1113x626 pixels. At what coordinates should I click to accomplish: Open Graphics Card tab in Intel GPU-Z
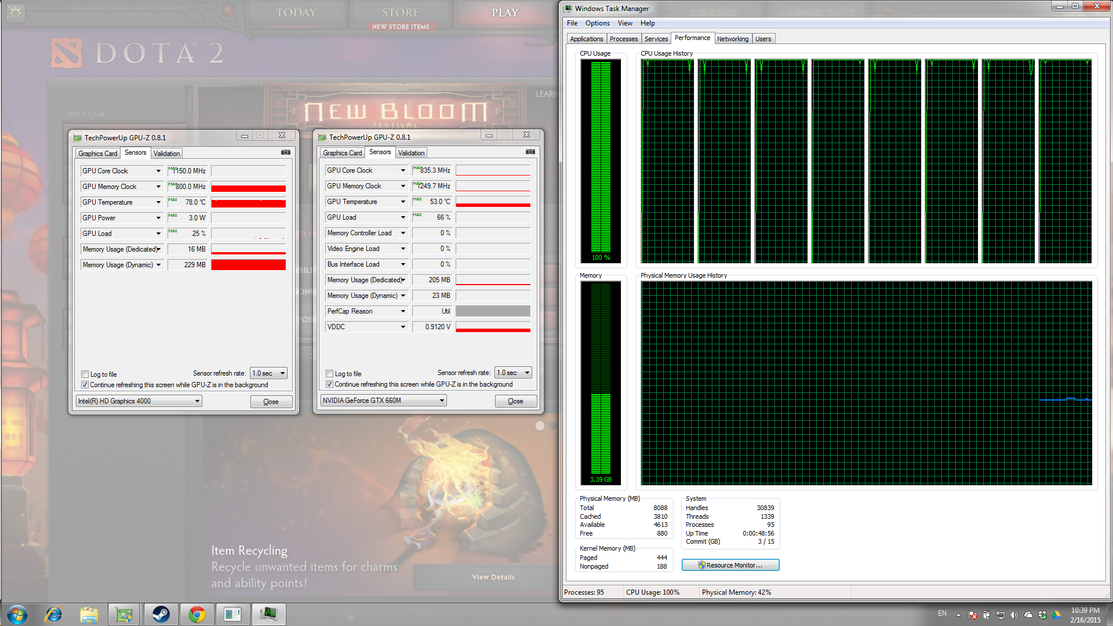pos(98,154)
